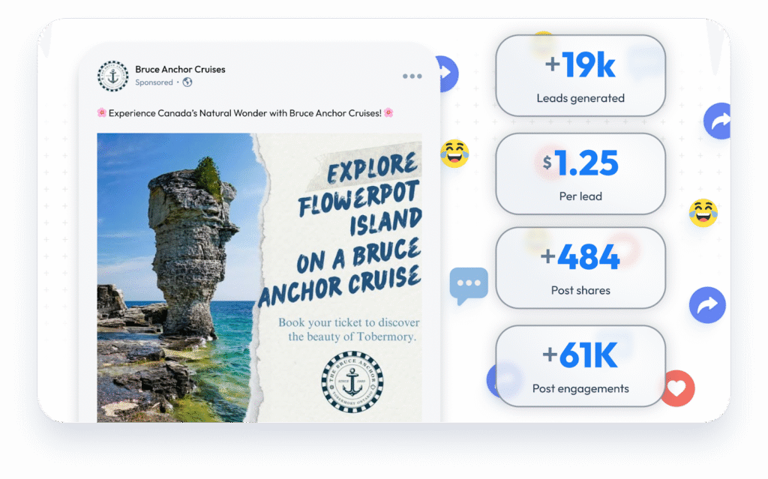Open the Flowerpot Island rock photo
This screenshot has width=768, height=479.
178,277
